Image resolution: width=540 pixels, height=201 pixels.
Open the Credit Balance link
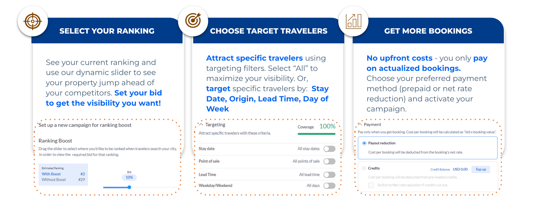pos(440,169)
